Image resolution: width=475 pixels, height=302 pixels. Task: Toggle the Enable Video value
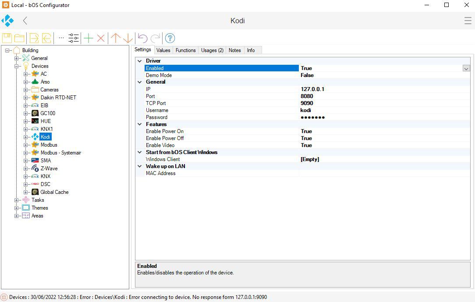(306, 145)
